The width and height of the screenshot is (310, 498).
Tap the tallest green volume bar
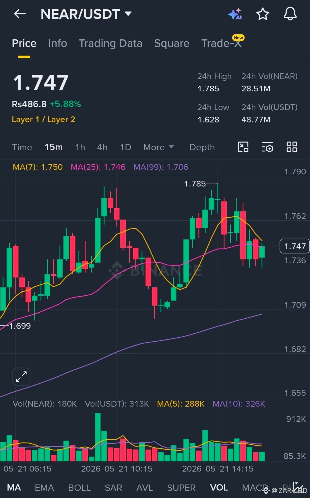point(98,437)
